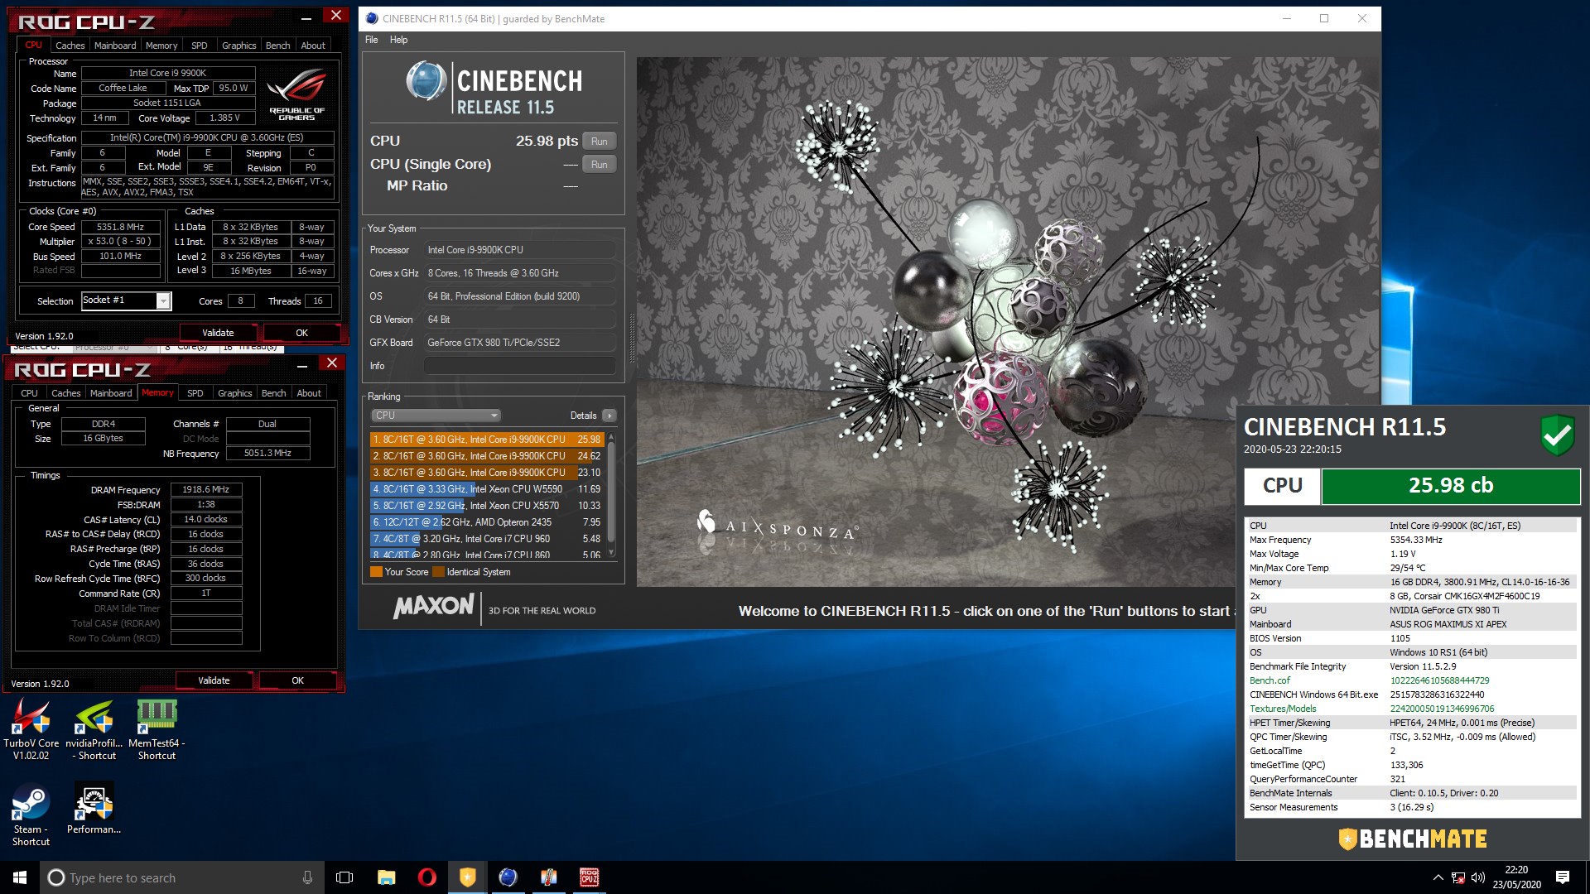Select Xeon X5570 ranking entry
The height and width of the screenshot is (894, 1590).
tap(487, 506)
